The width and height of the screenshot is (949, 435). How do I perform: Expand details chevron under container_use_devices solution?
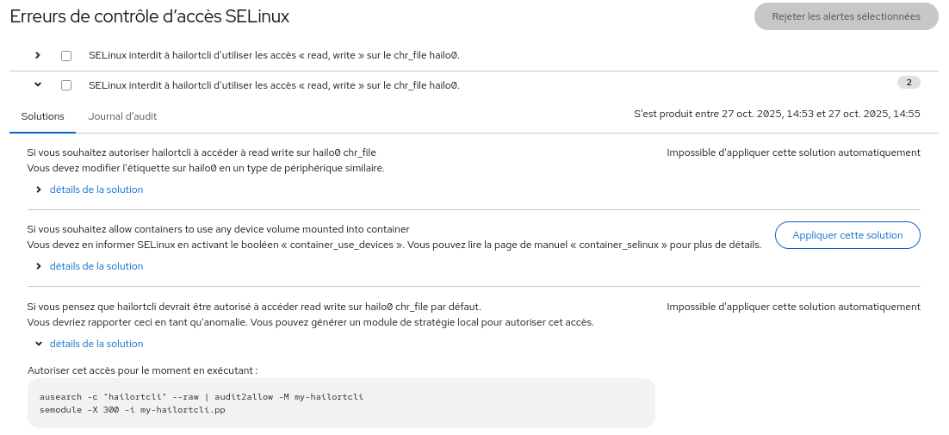coord(39,266)
